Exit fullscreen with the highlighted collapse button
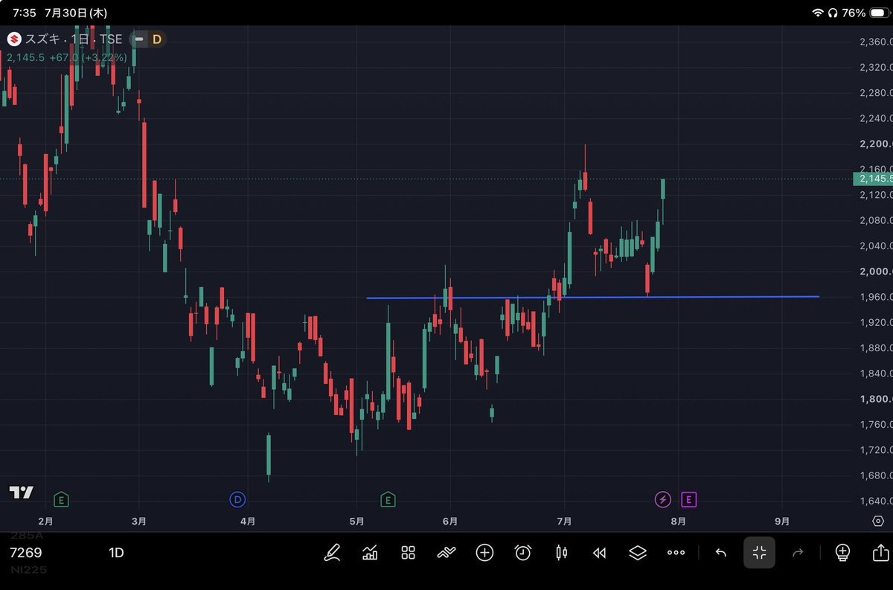893x590 pixels. [759, 553]
